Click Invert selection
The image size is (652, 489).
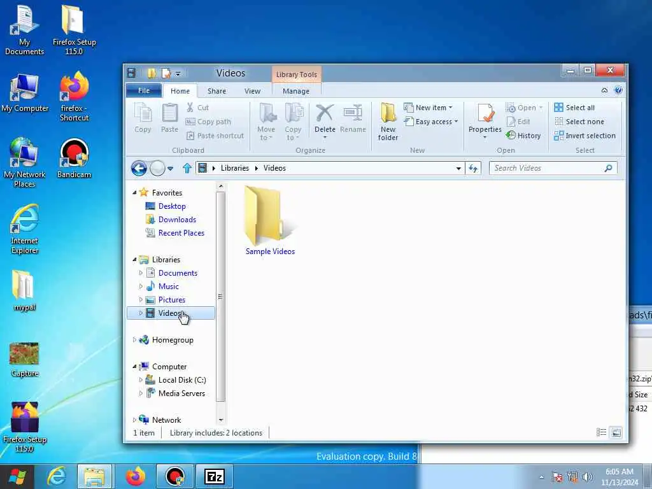click(585, 136)
